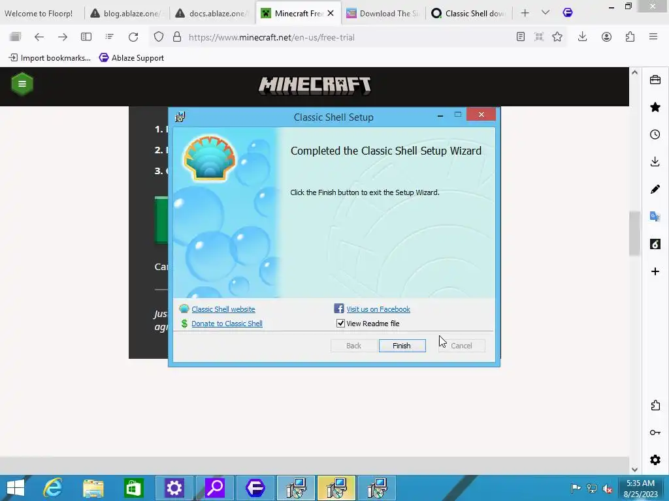The image size is (669, 501).
Task: Open the Windows Start button
Action: coord(16,488)
